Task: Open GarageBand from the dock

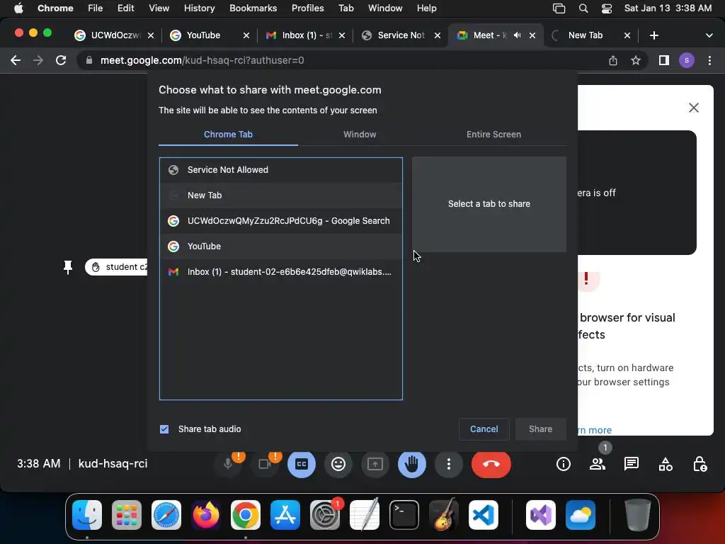Action: [444, 515]
